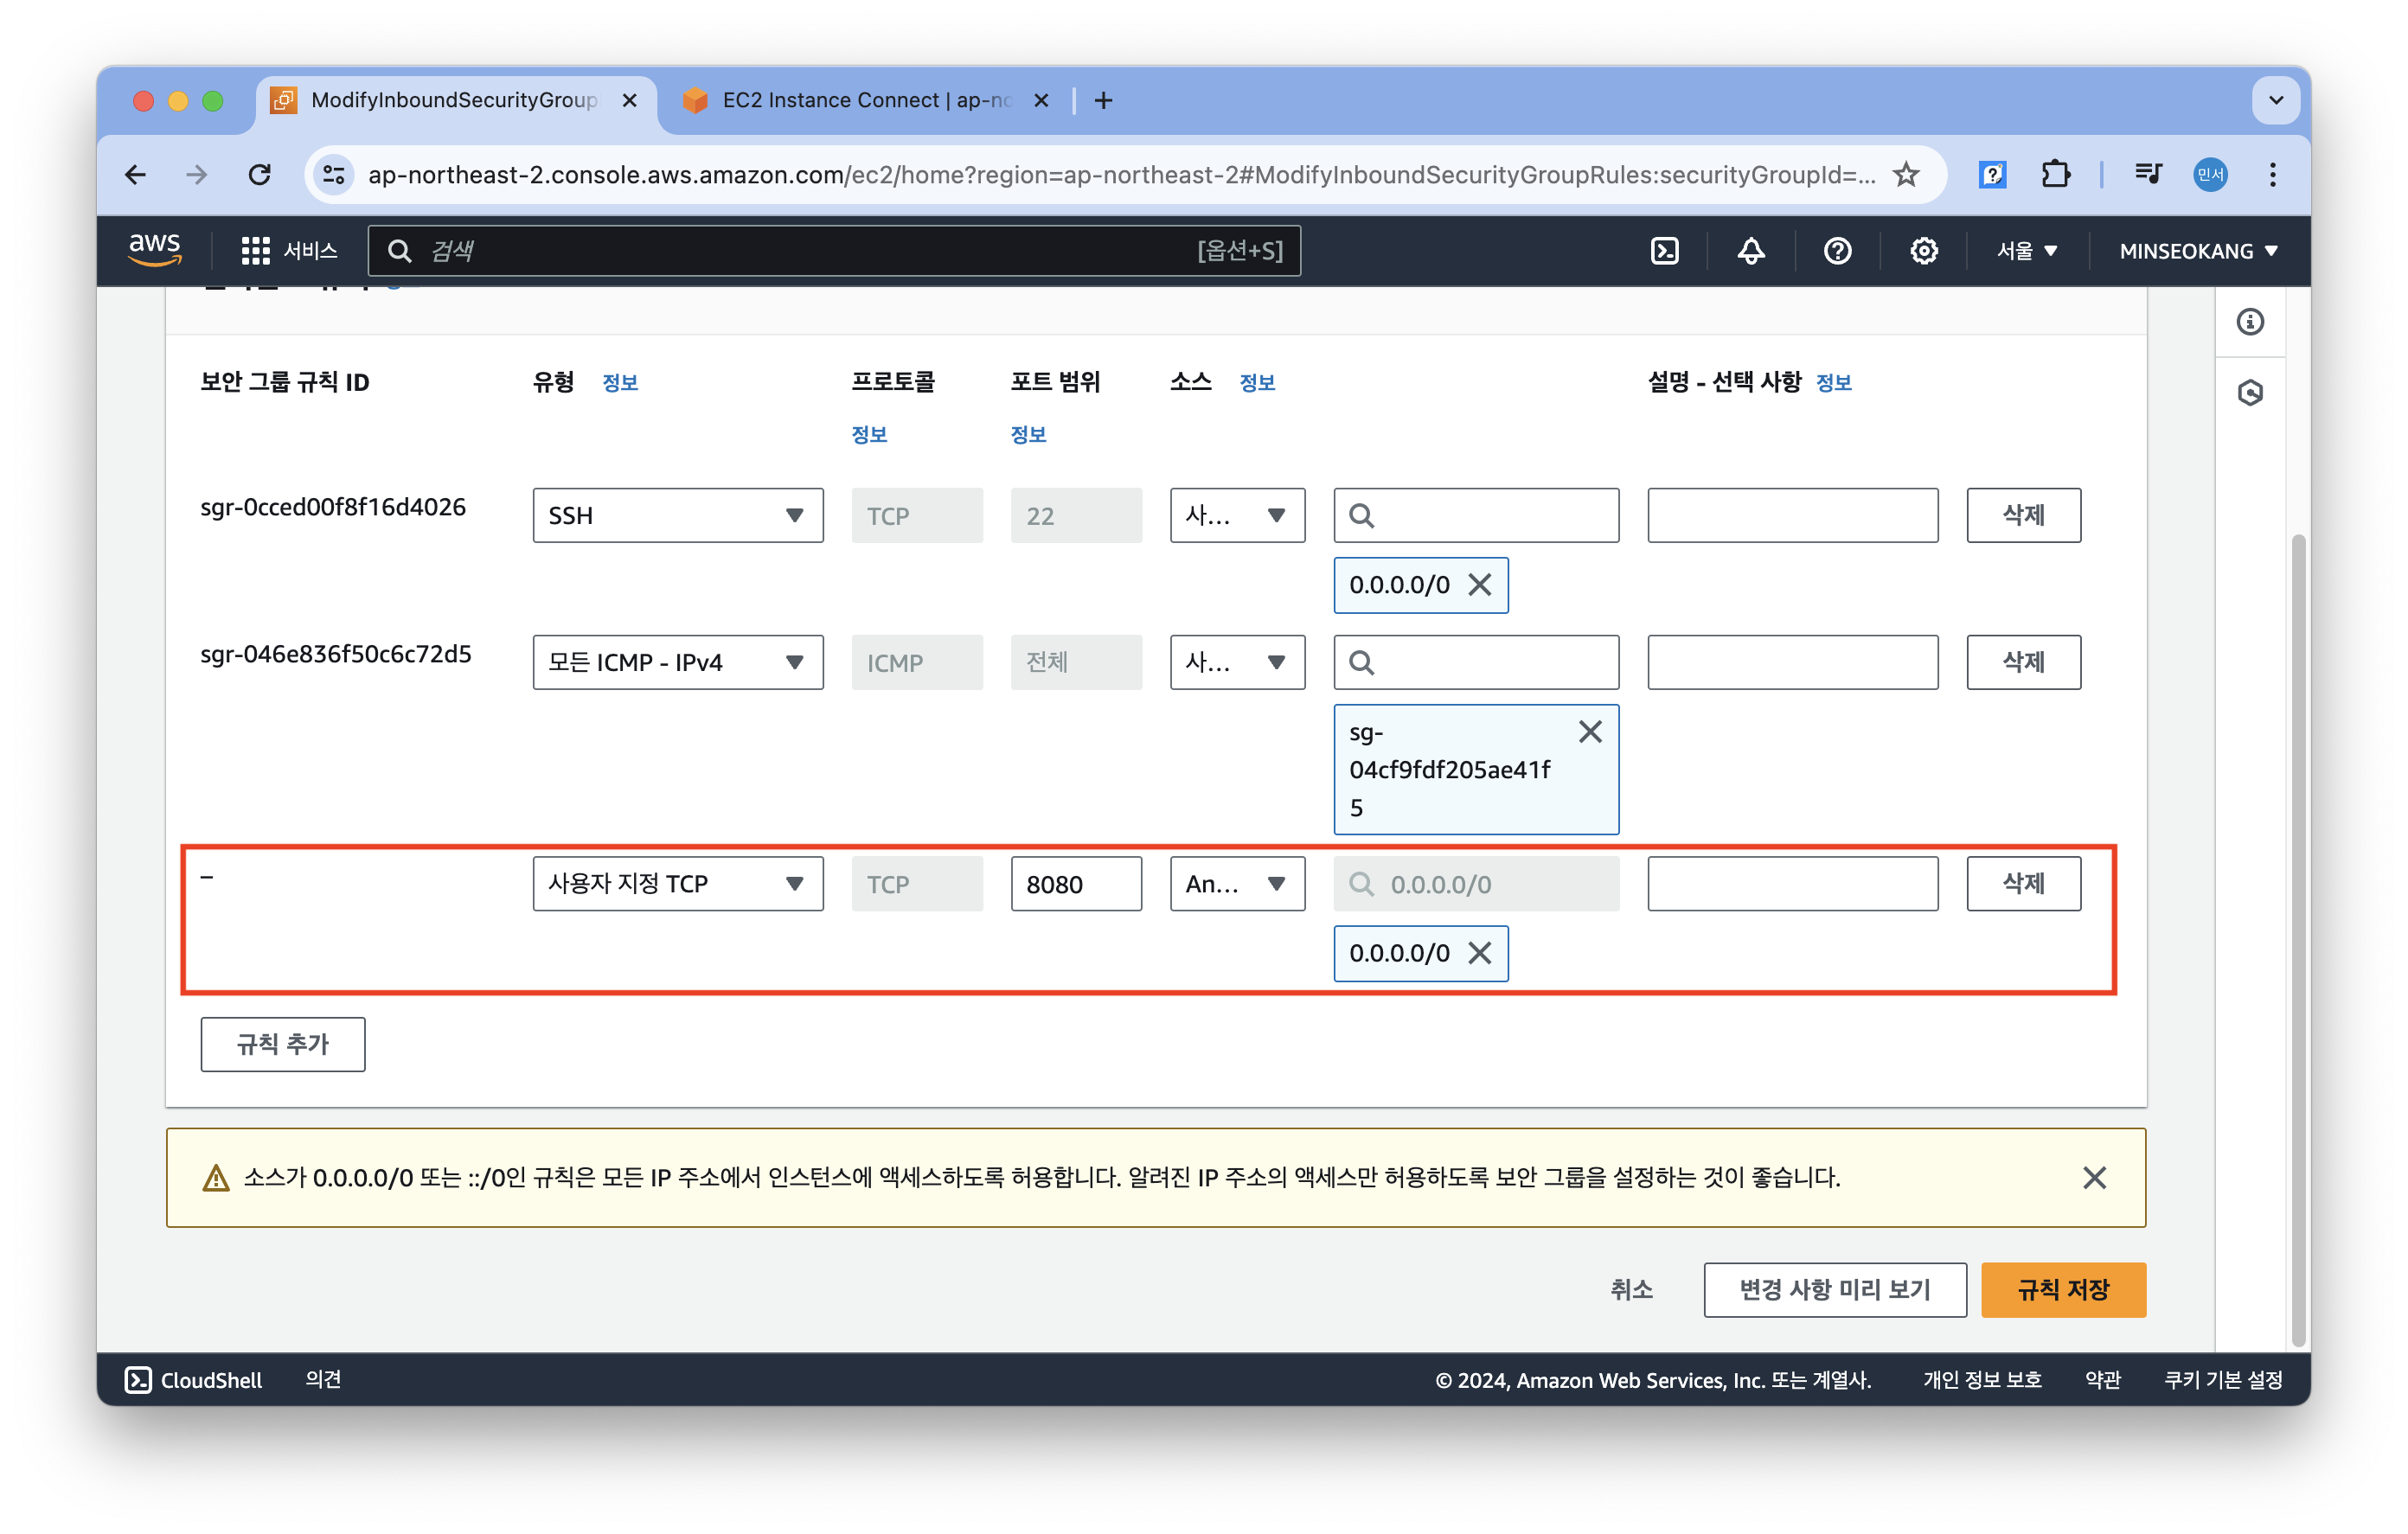Open AWS help question mark menu
Screen dimensions: 2408x1534
[1837, 251]
